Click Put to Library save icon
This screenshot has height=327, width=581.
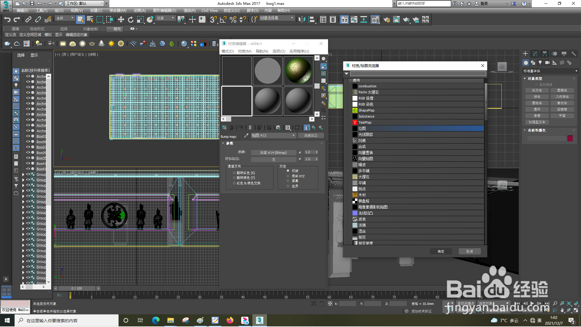278,128
